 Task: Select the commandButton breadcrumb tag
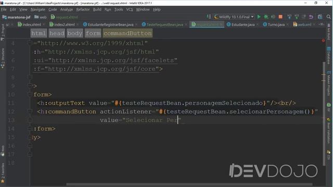pos(127,33)
